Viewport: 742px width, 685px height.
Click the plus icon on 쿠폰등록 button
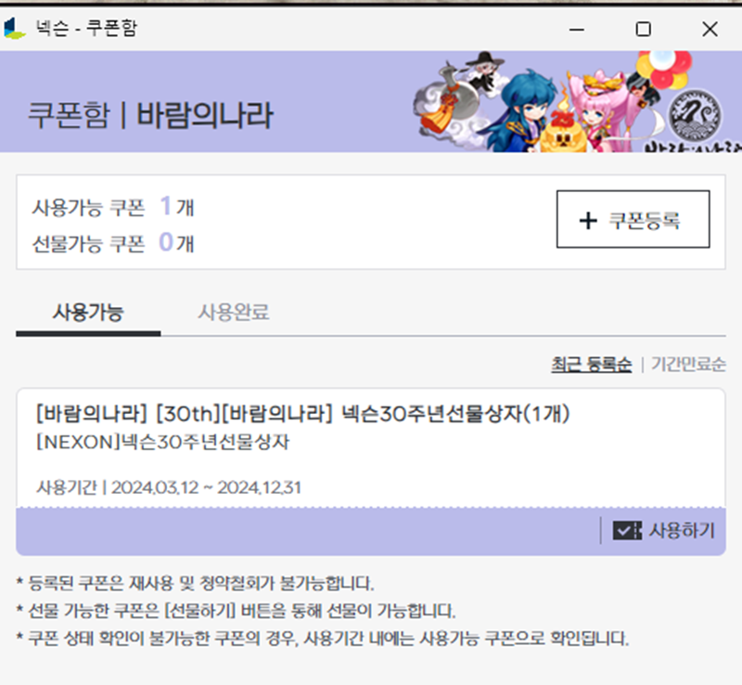(588, 220)
